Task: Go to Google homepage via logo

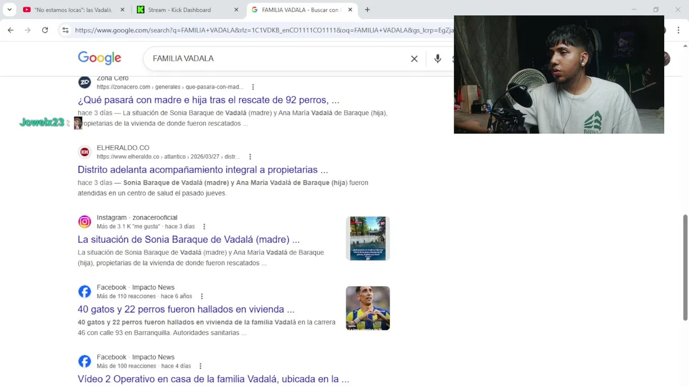Action: tap(100, 58)
